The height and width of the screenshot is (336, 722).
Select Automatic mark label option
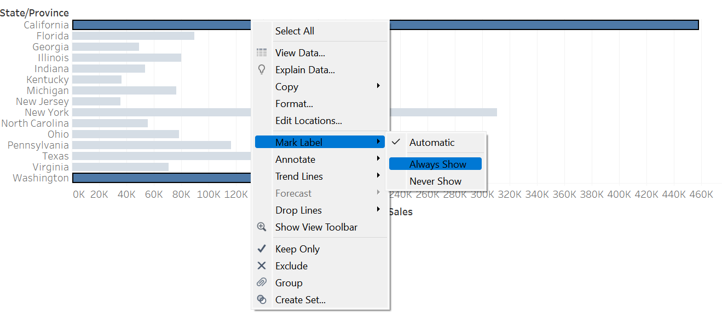[x=436, y=143]
